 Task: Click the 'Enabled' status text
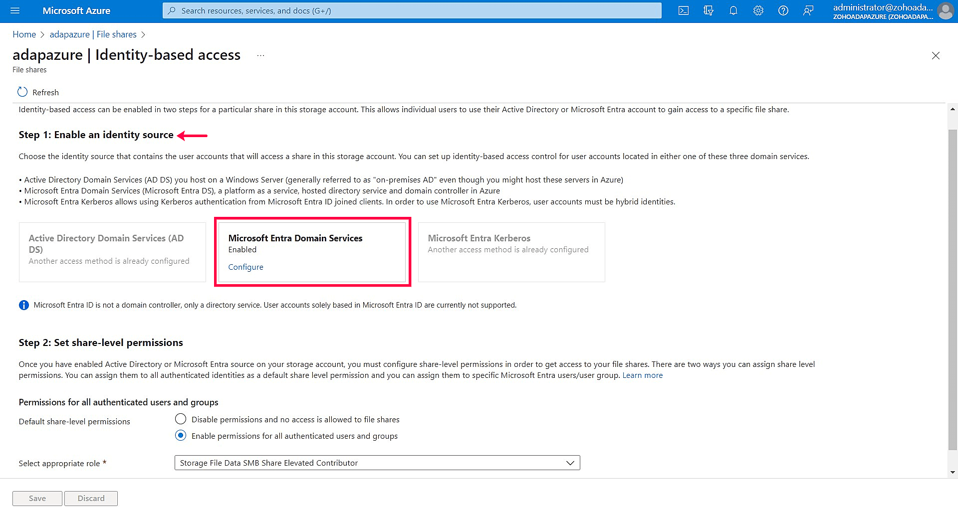coord(242,250)
